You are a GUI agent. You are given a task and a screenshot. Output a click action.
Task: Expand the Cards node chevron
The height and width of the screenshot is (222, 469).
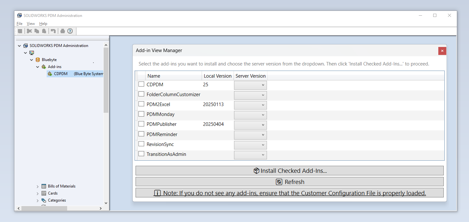pyautogui.click(x=38, y=194)
